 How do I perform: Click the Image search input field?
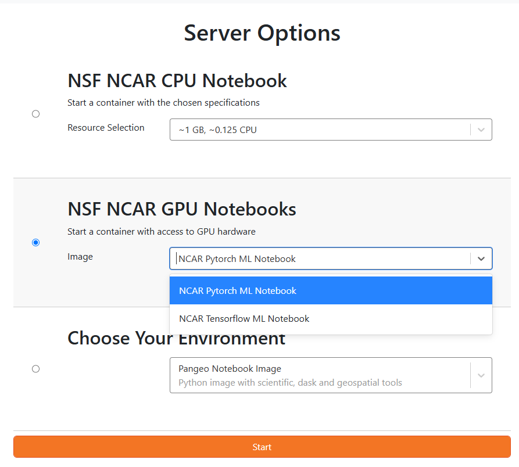pyautogui.click(x=320, y=259)
